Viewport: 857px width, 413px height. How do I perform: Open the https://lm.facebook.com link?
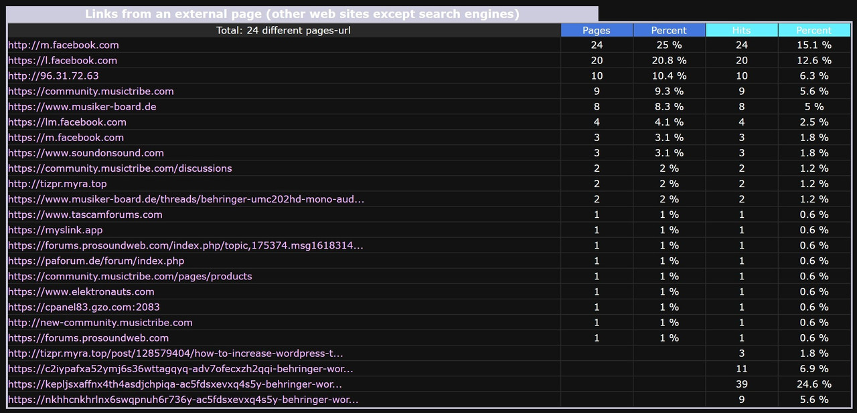67,122
